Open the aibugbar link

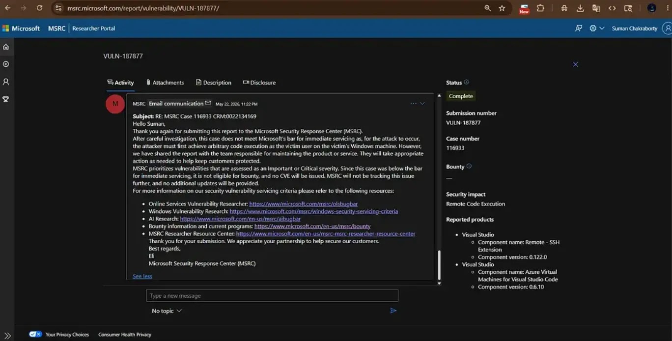[240, 219]
